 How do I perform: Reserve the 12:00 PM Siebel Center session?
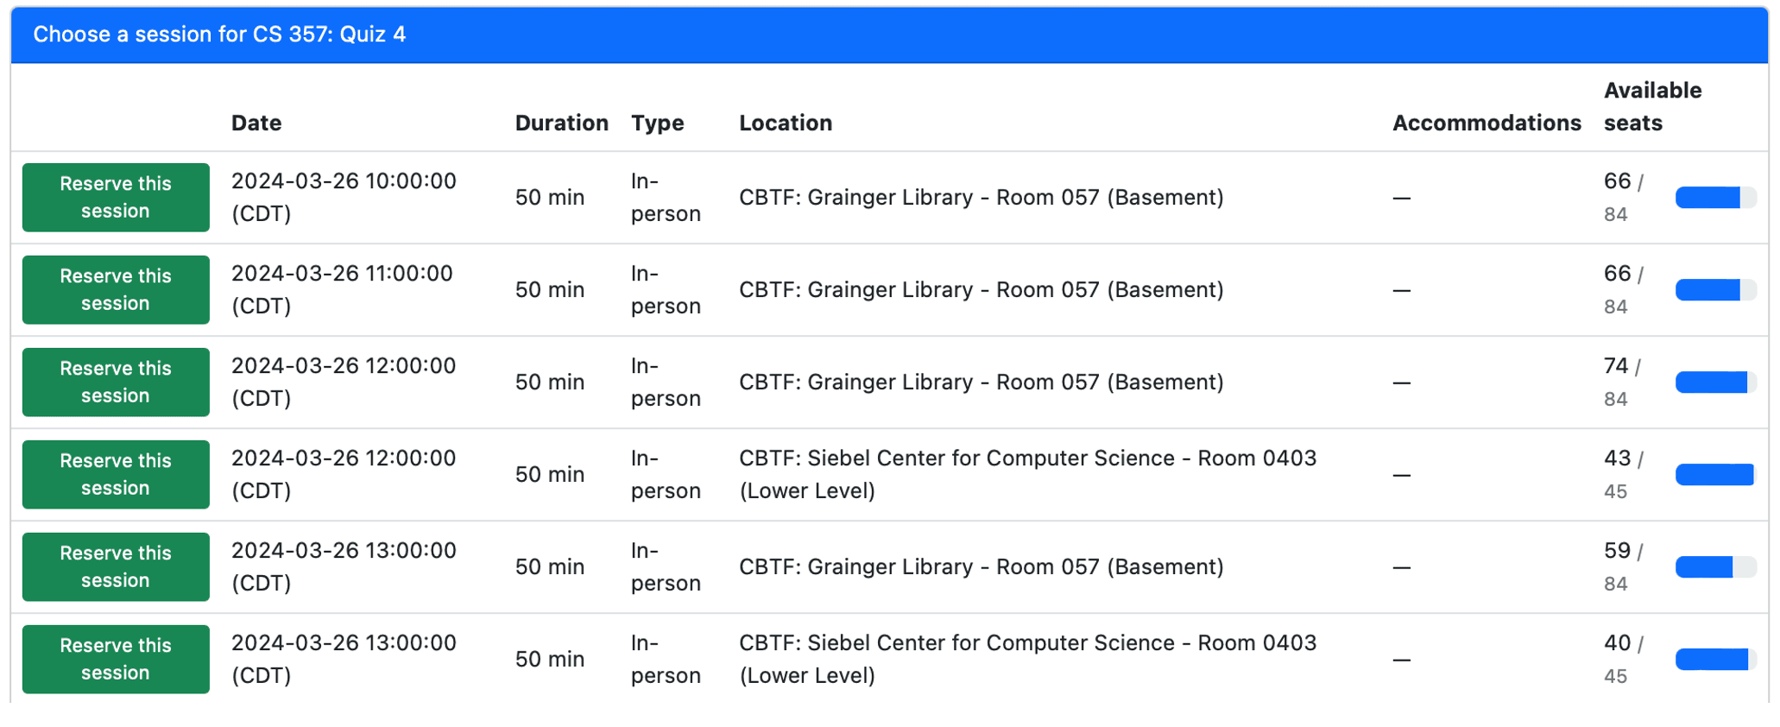point(115,474)
